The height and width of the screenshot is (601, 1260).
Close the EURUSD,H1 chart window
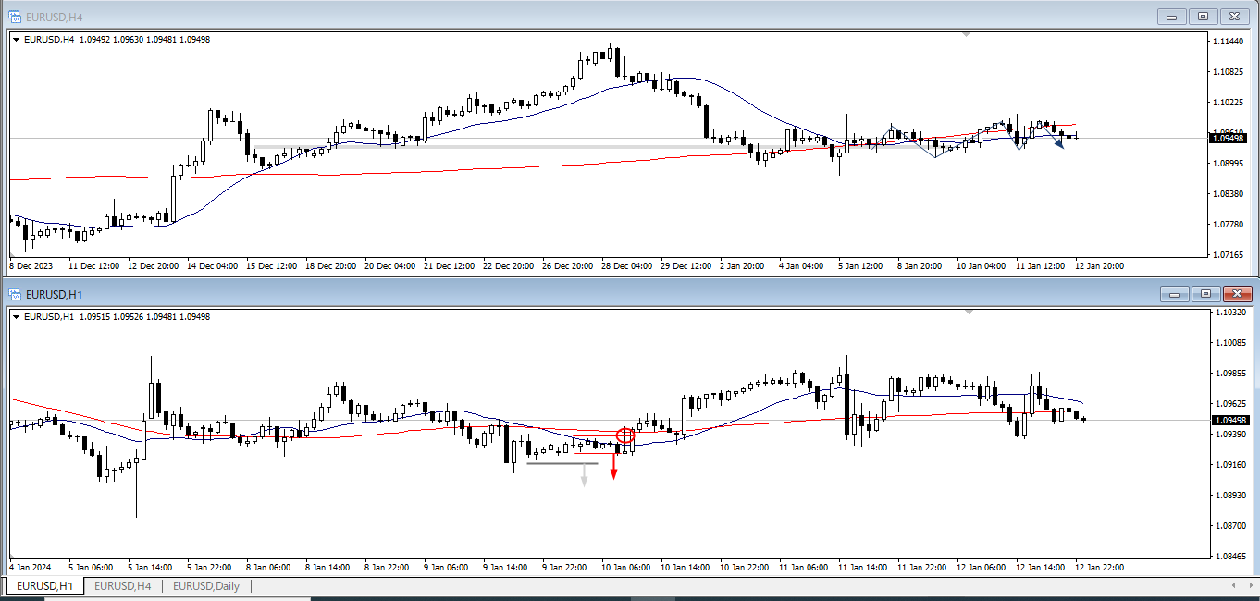coord(1236,294)
